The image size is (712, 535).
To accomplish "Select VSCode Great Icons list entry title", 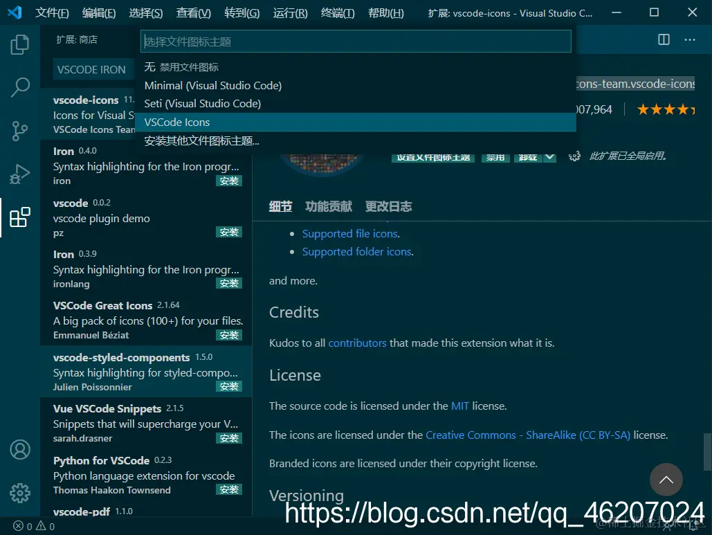I will 102,306.
